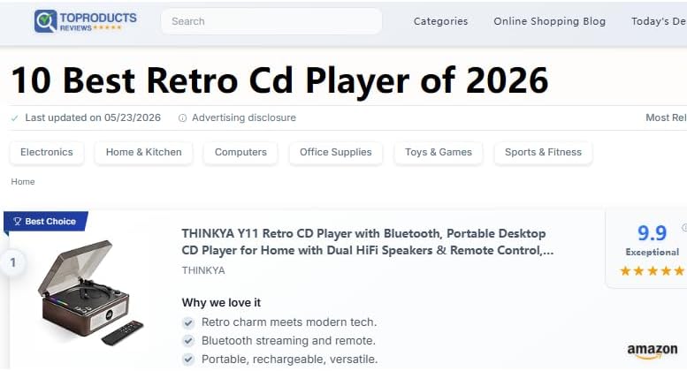Open the Today's Deals menu item
The width and height of the screenshot is (687, 371).
point(659,21)
